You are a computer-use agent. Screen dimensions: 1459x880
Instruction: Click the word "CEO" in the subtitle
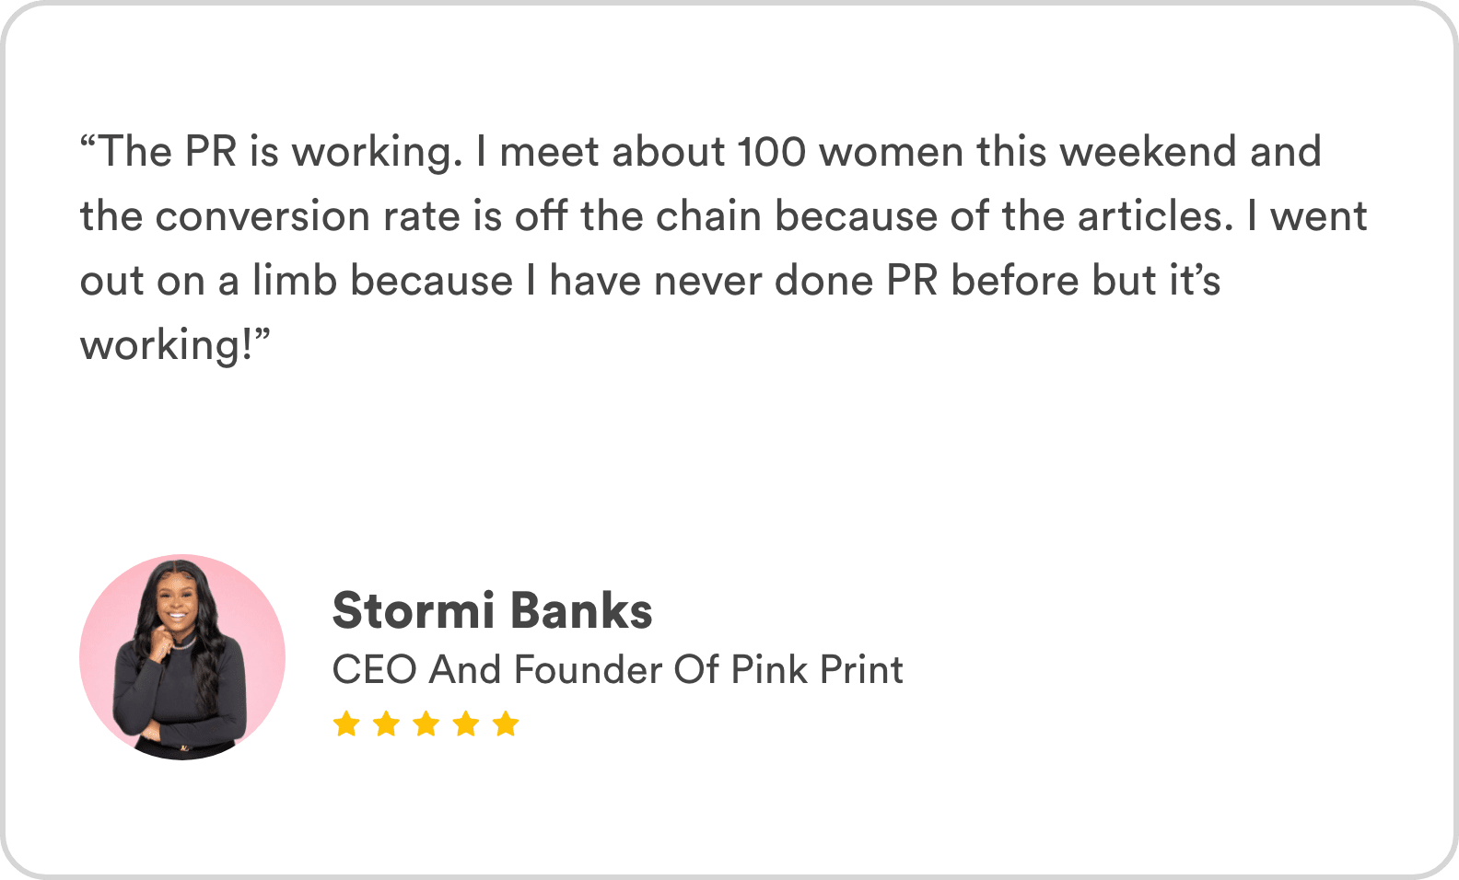pyautogui.click(x=374, y=670)
